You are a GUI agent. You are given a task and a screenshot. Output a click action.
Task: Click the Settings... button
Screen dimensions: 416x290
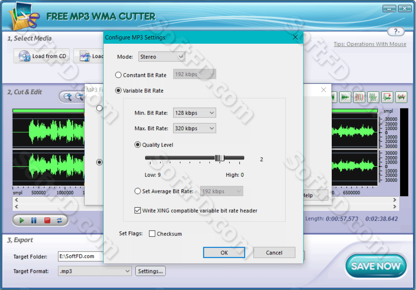click(150, 271)
